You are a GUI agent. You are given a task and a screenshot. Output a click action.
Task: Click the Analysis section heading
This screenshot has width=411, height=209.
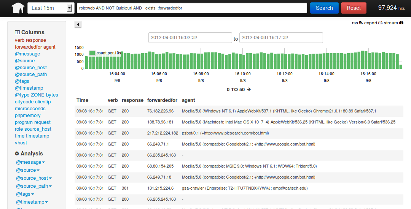point(29,154)
